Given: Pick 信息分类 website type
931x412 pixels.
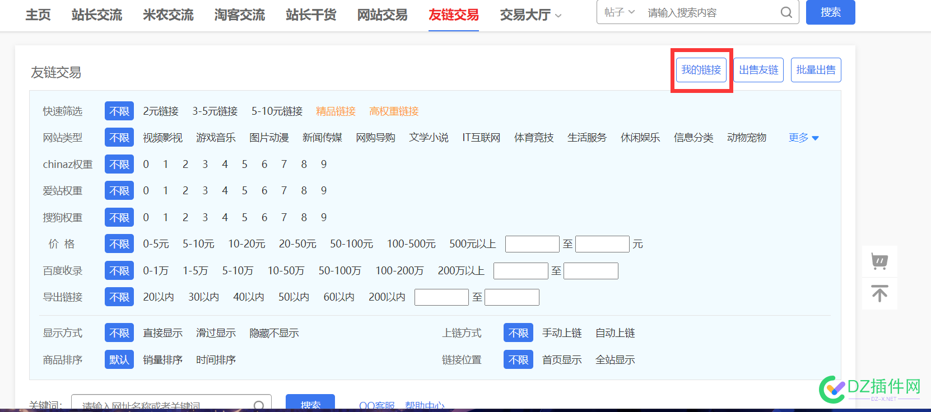Looking at the screenshot, I should click(x=693, y=138).
